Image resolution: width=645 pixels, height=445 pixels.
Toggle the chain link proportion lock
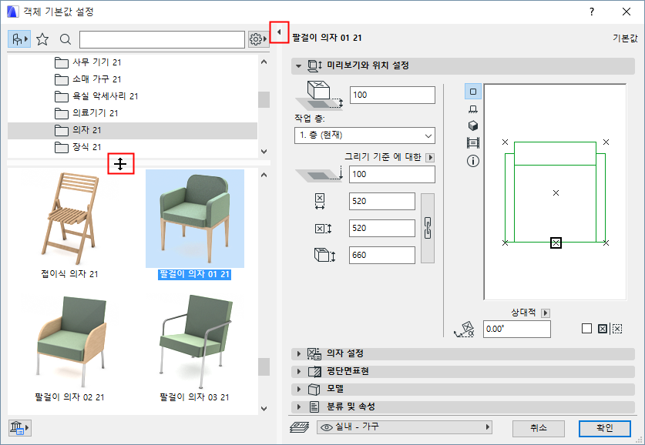point(428,228)
